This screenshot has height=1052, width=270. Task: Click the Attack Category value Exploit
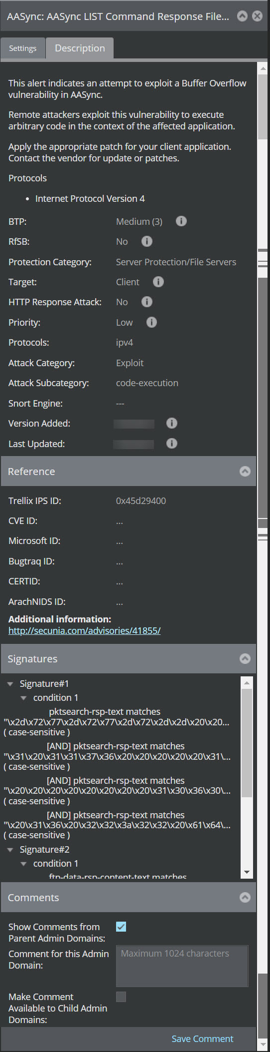click(130, 363)
